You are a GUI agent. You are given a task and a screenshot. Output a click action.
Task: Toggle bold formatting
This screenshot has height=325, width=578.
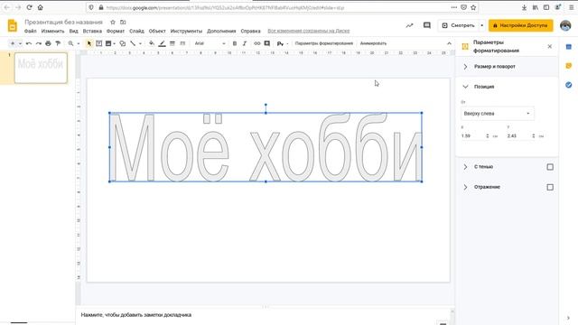tap(235, 43)
